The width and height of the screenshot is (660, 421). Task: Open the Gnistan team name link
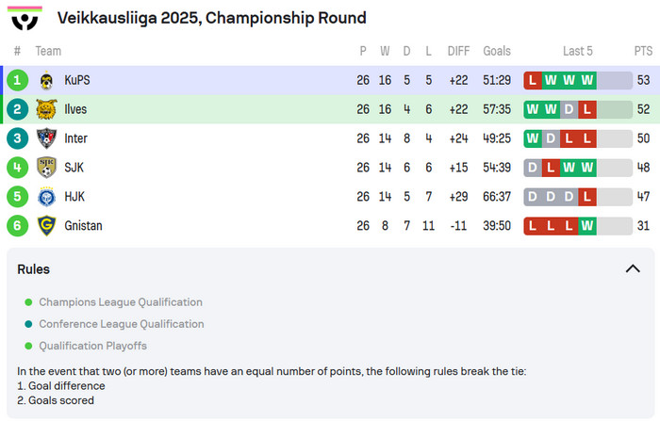tap(83, 226)
